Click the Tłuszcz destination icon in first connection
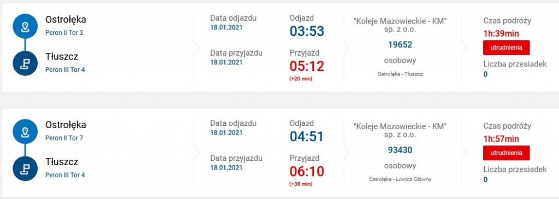The width and height of the screenshot is (559, 199). coord(25,63)
